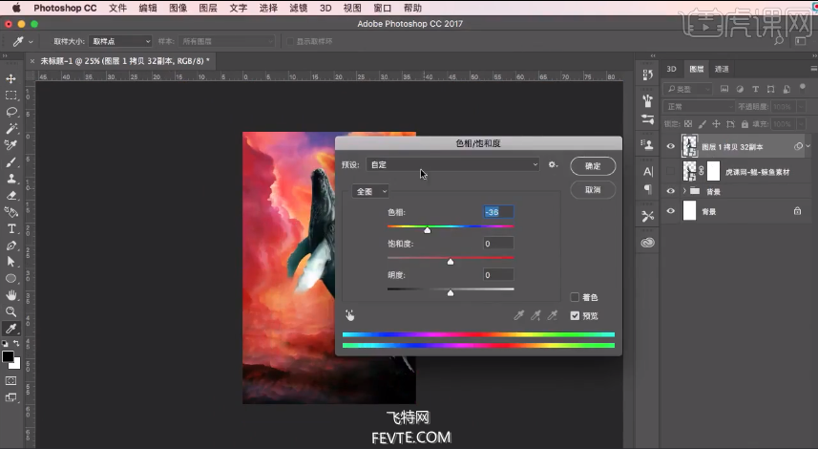This screenshot has height=449, width=818.
Task: Select the Clone Stamp tool
Action: click(x=10, y=179)
